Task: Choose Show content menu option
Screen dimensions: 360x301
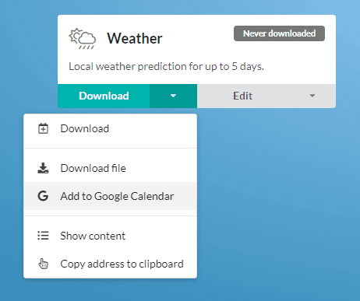Action: 110,236
